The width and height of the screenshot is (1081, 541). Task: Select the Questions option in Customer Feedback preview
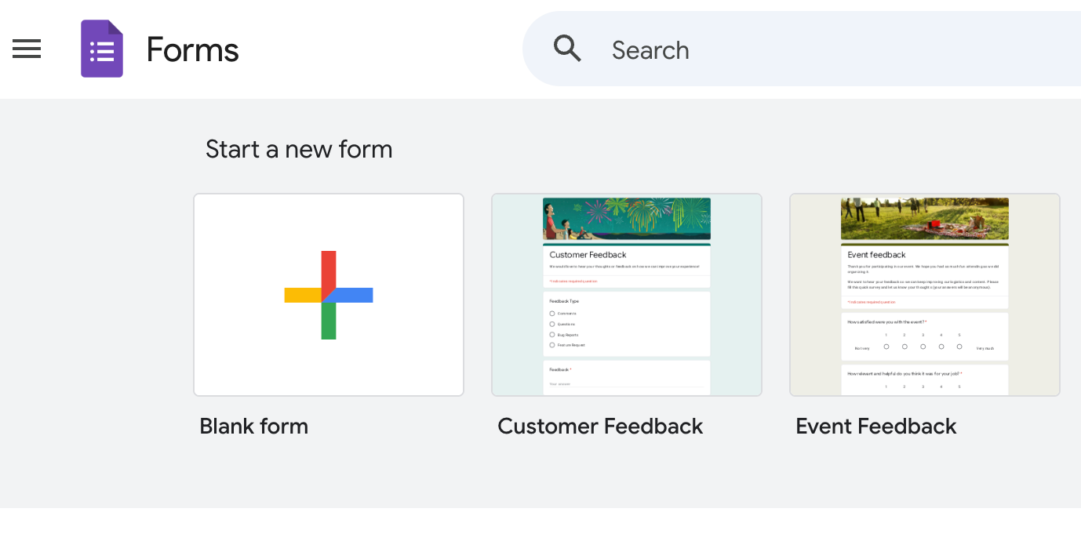[551, 324]
